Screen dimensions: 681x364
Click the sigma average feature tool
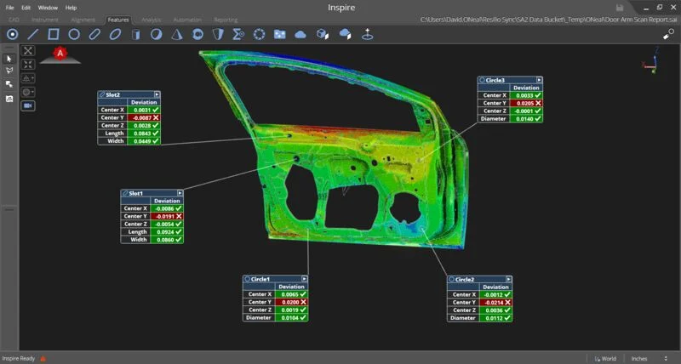pos(238,34)
